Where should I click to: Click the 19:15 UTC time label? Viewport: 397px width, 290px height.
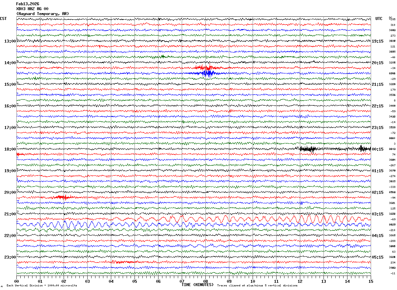click(377, 41)
